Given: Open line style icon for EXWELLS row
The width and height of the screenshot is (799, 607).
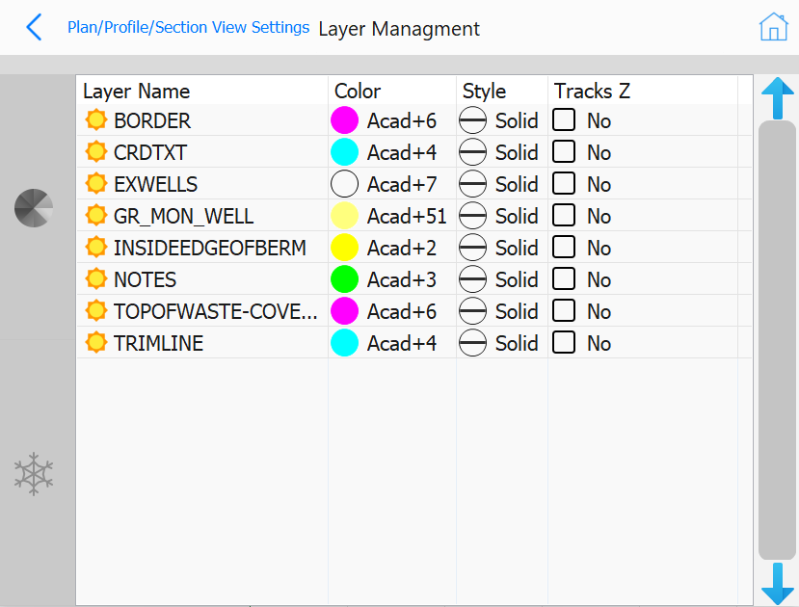Looking at the screenshot, I should coord(472,184).
